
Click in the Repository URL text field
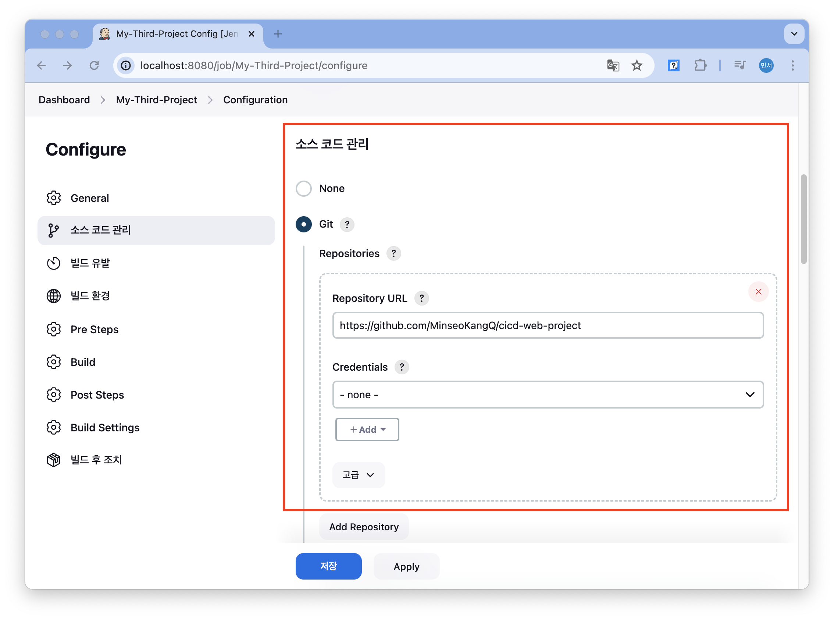548,325
